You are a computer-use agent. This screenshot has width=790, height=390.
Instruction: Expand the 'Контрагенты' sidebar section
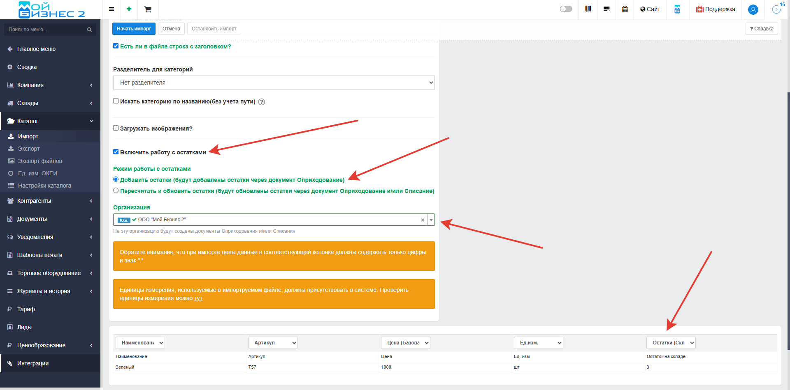[50, 201]
